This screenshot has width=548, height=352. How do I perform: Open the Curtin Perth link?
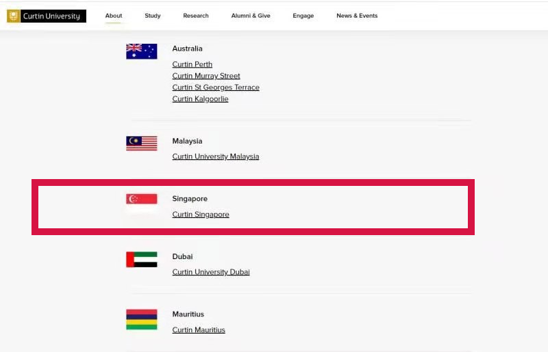click(192, 64)
